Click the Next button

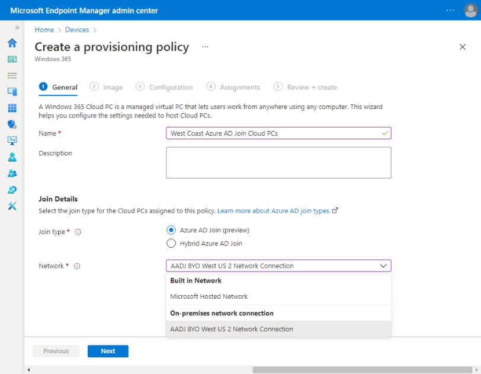point(108,351)
